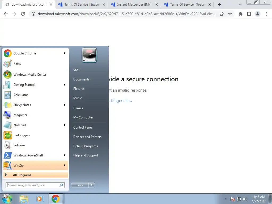Click the Windows Start orb
This screenshot has height=204, width=272.
7,199
